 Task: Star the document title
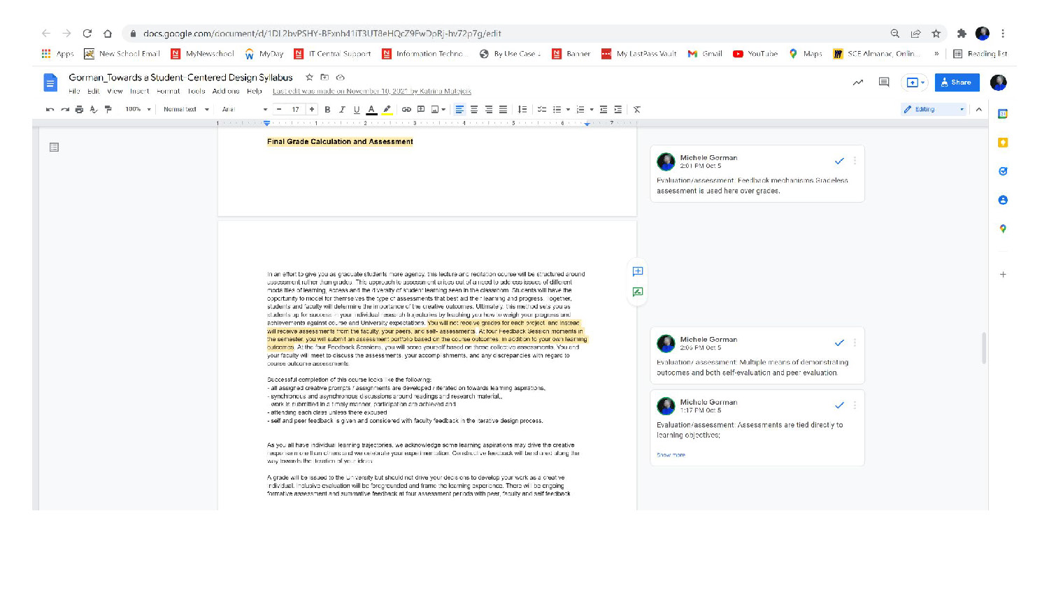click(309, 78)
